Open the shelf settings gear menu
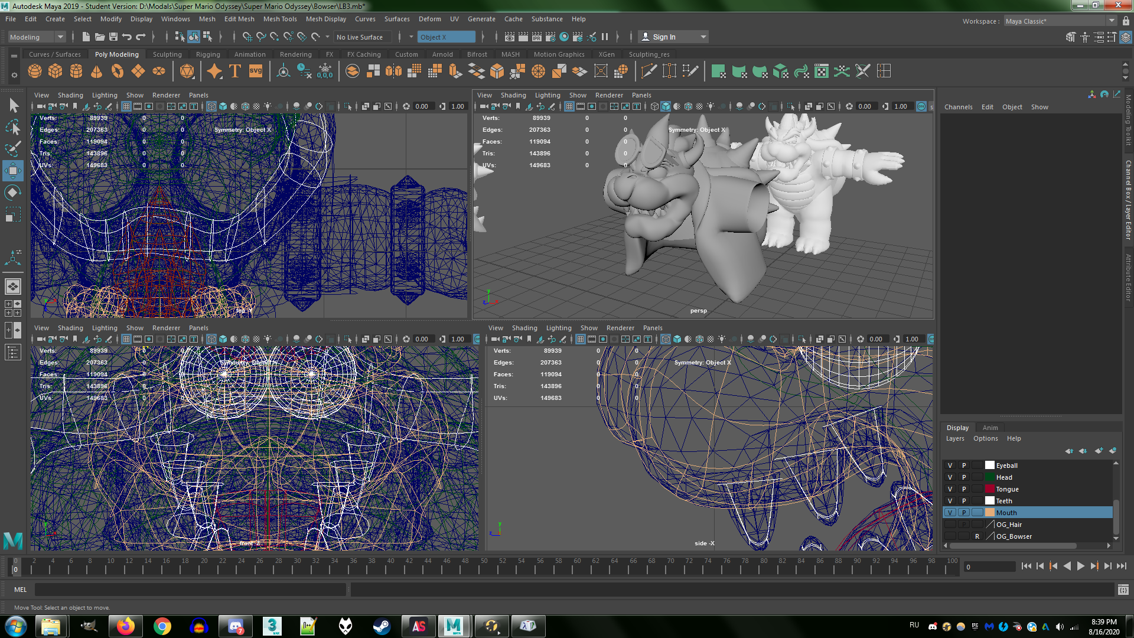This screenshot has width=1134, height=638. (x=14, y=75)
